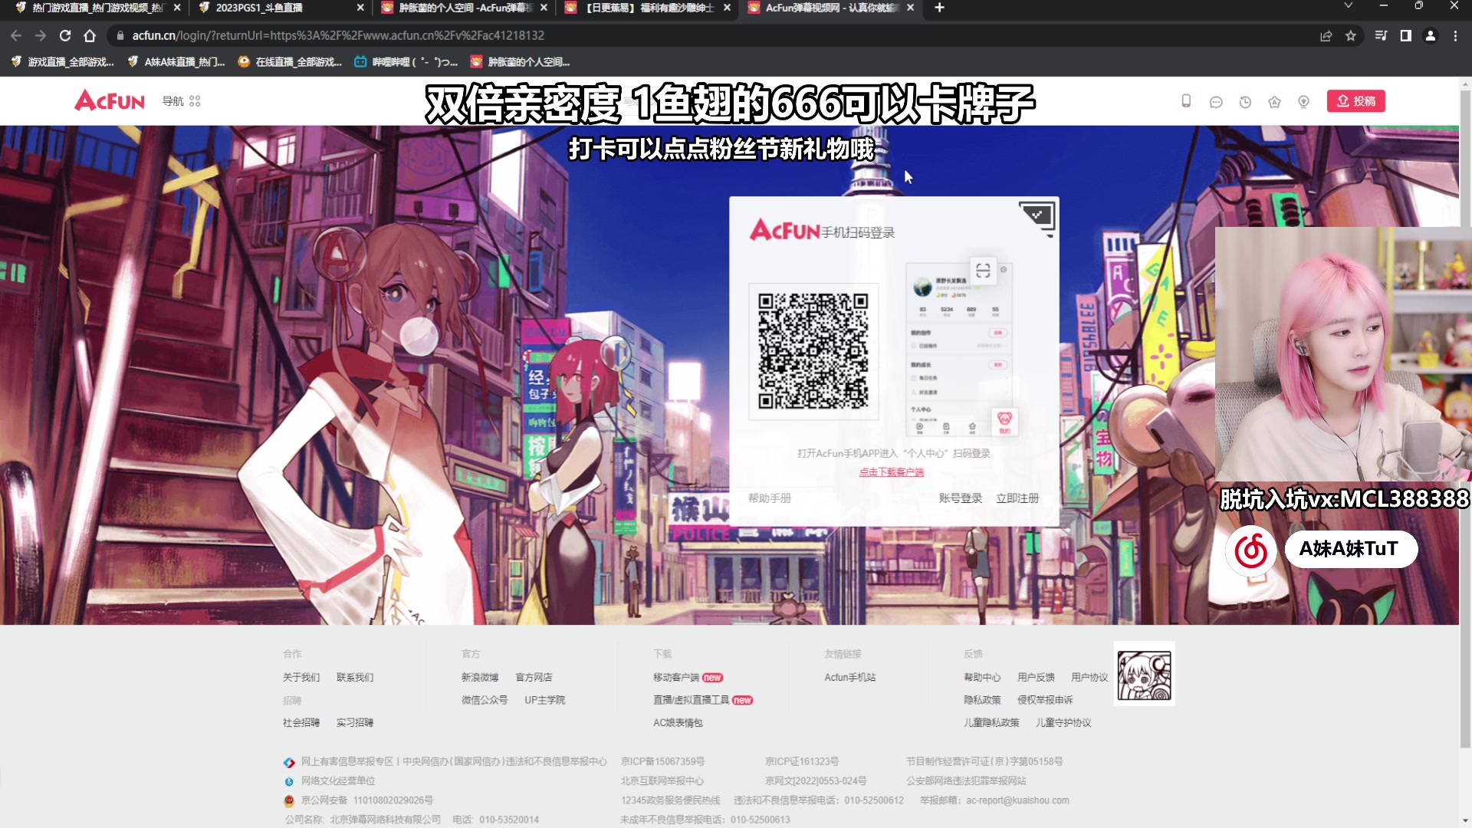Open the 用户协议 footer link

[1090, 678]
